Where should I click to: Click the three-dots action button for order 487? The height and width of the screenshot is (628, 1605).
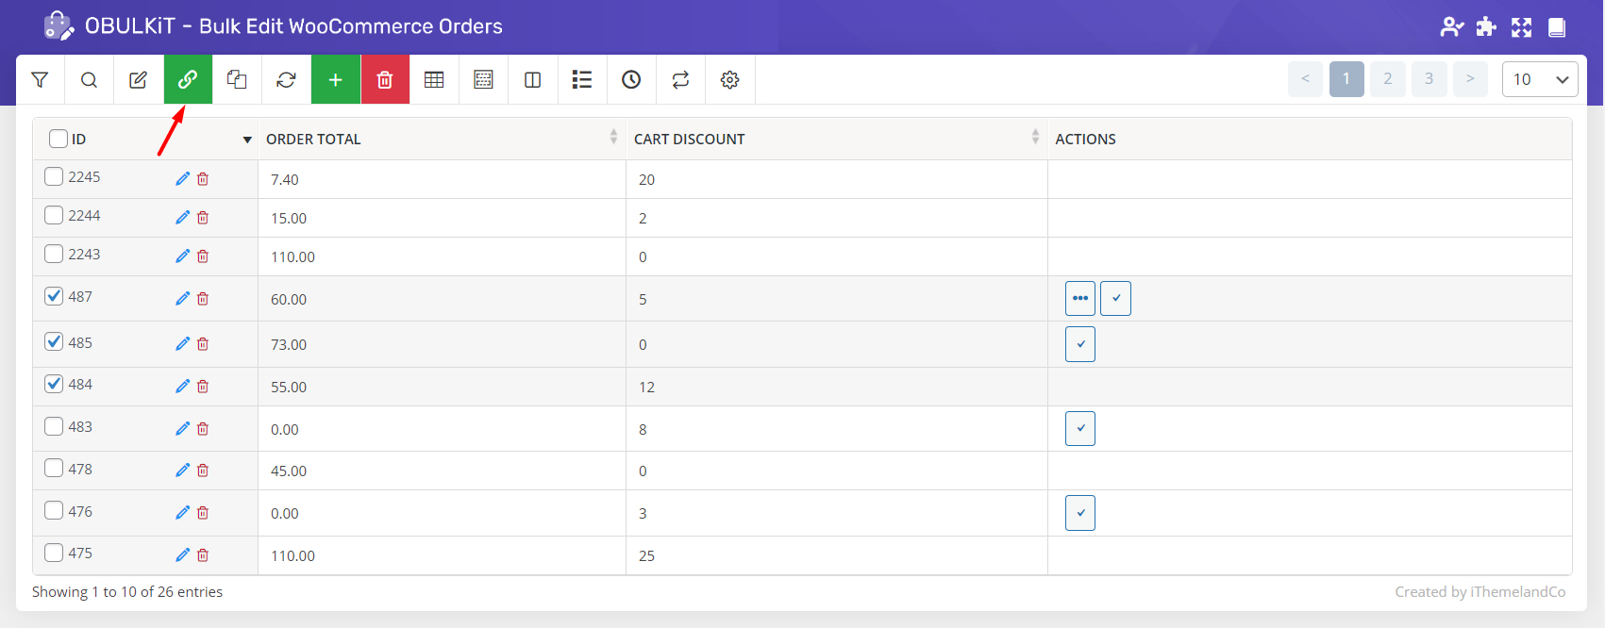click(x=1080, y=299)
